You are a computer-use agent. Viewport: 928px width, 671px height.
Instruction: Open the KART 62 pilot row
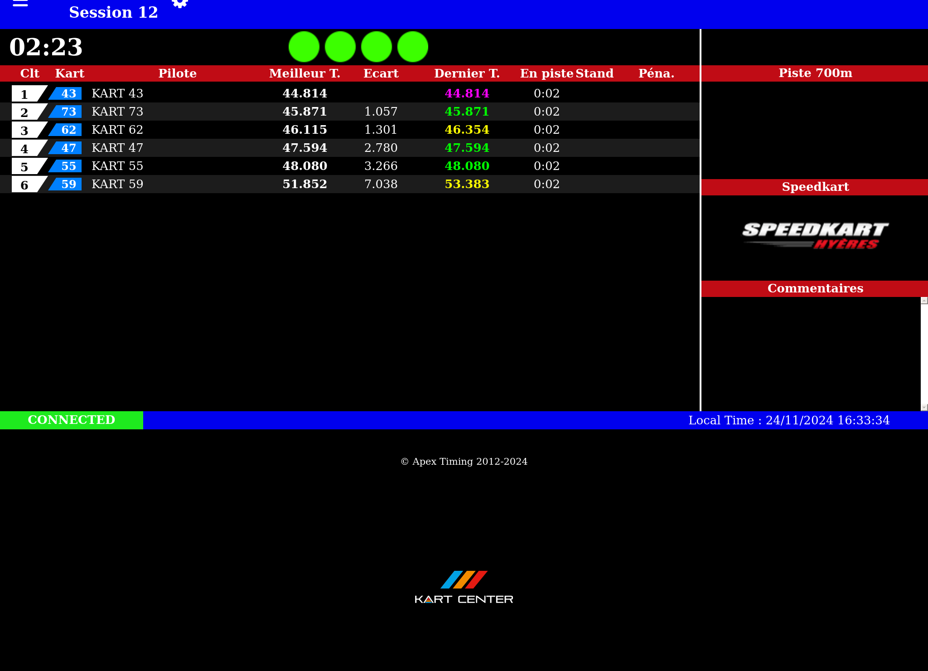coord(117,130)
